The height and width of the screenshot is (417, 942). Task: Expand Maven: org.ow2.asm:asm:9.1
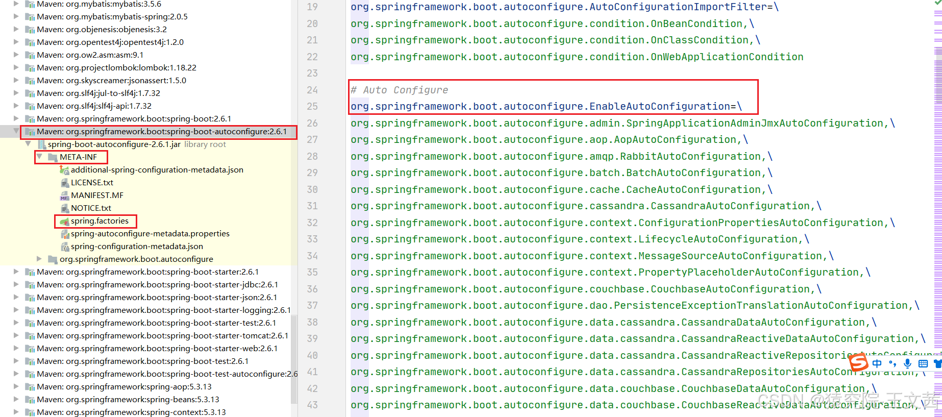(x=16, y=55)
